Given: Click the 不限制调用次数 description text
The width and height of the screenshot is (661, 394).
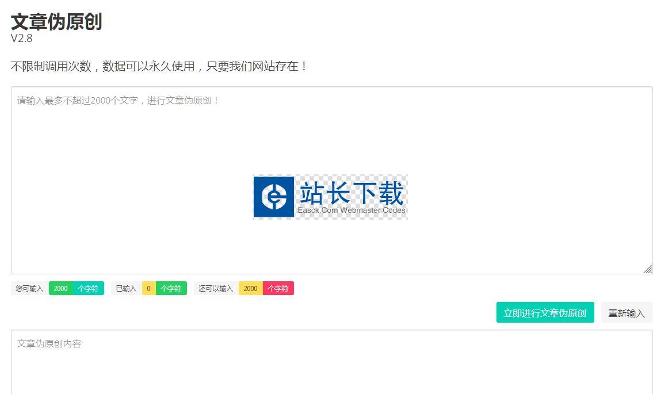Looking at the screenshot, I should (159, 66).
